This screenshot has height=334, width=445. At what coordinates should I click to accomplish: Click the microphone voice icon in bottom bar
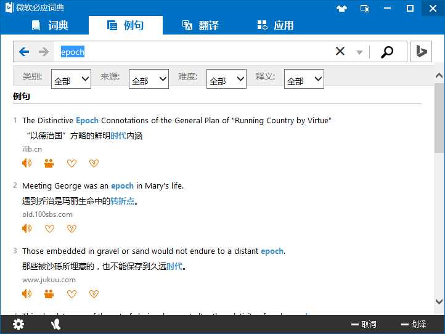tap(55, 324)
